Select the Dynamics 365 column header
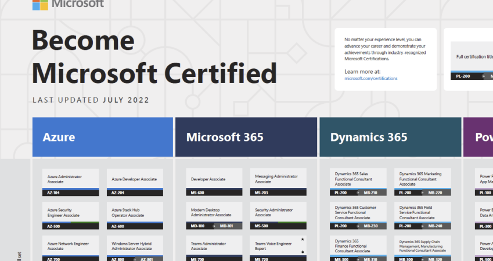493x261 pixels. point(390,137)
